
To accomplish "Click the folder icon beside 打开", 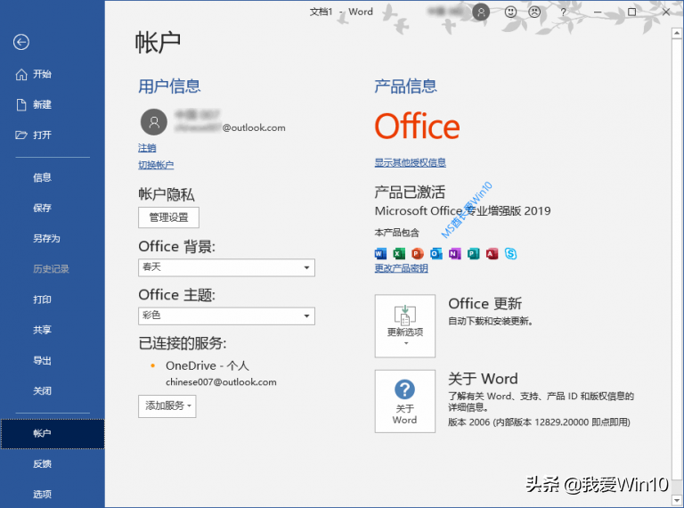I will 21,135.
